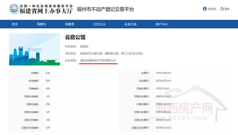Click the 所在区县 field label
Image resolution: width=238 pixels, height=135 pixels.
click(70, 47)
